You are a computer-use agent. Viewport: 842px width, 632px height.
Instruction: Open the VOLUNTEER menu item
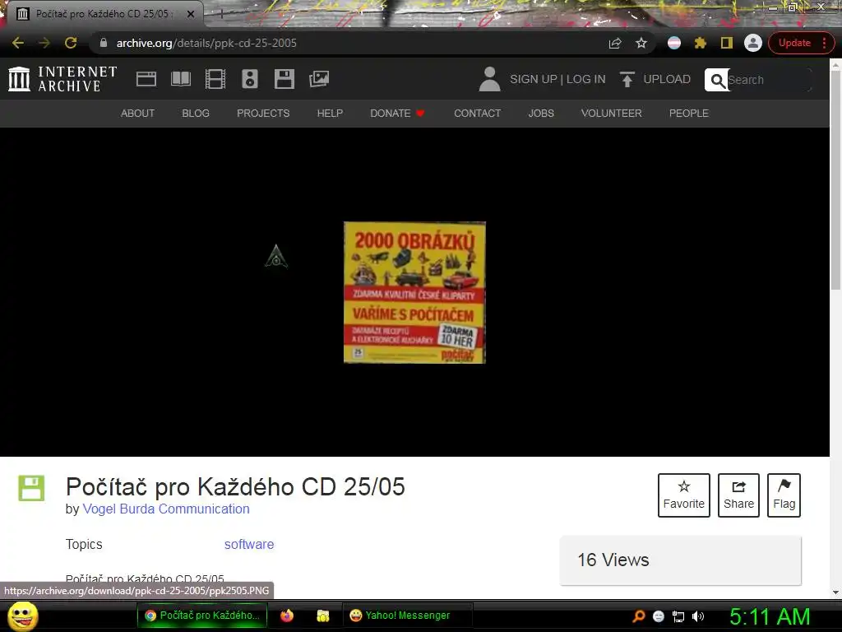[611, 114]
